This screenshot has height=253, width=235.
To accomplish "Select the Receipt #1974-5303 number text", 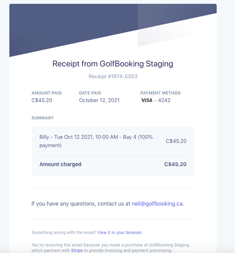I will click(x=113, y=76).
